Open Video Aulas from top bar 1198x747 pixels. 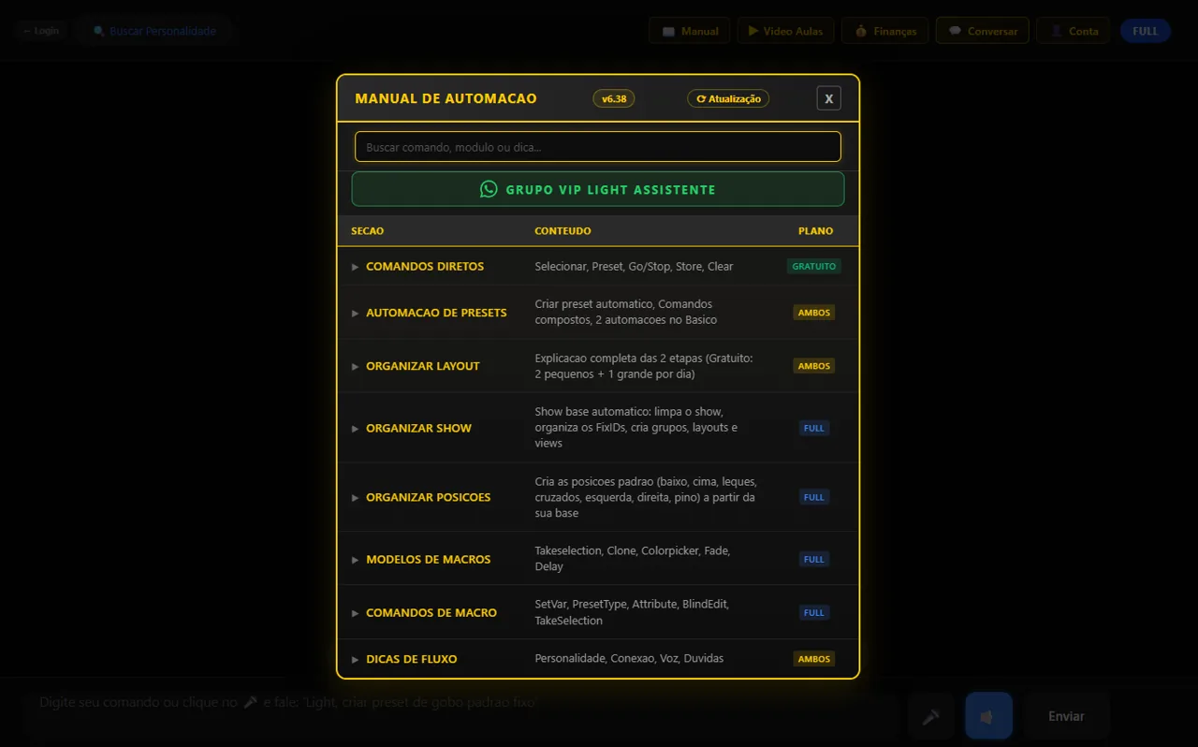coord(785,31)
